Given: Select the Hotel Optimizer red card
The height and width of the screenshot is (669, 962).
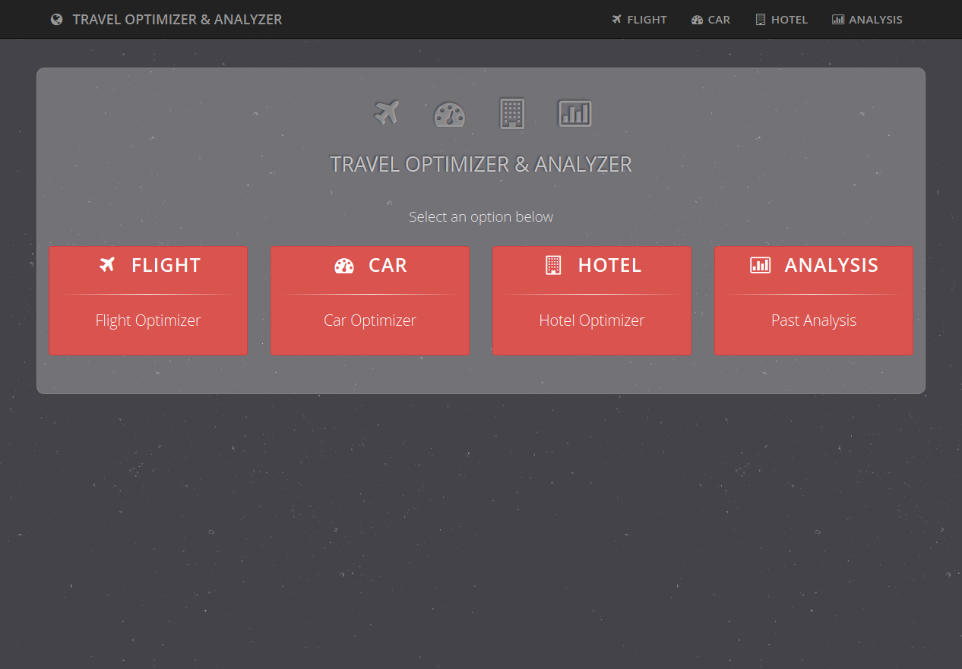Looking at the screenshot, I should [592, 300].
